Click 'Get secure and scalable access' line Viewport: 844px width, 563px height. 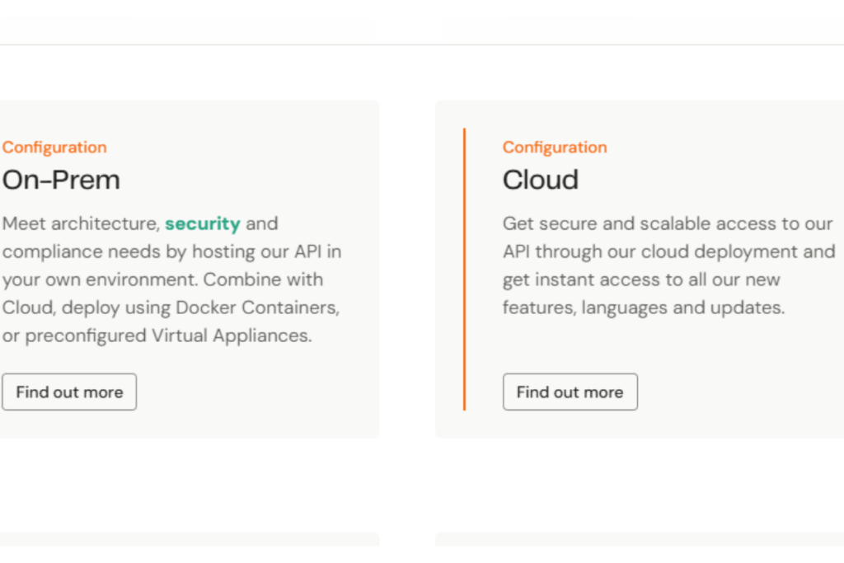tap(668, 223)
